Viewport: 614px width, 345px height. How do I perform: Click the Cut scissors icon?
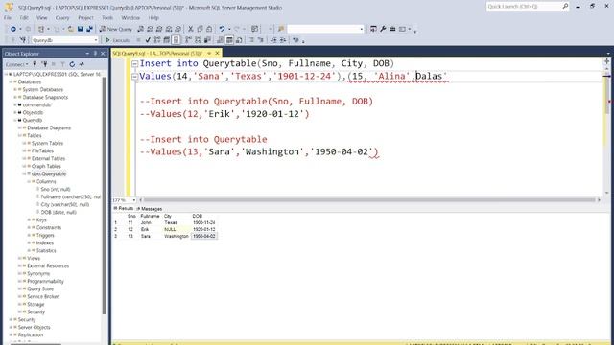pos(191,29)
